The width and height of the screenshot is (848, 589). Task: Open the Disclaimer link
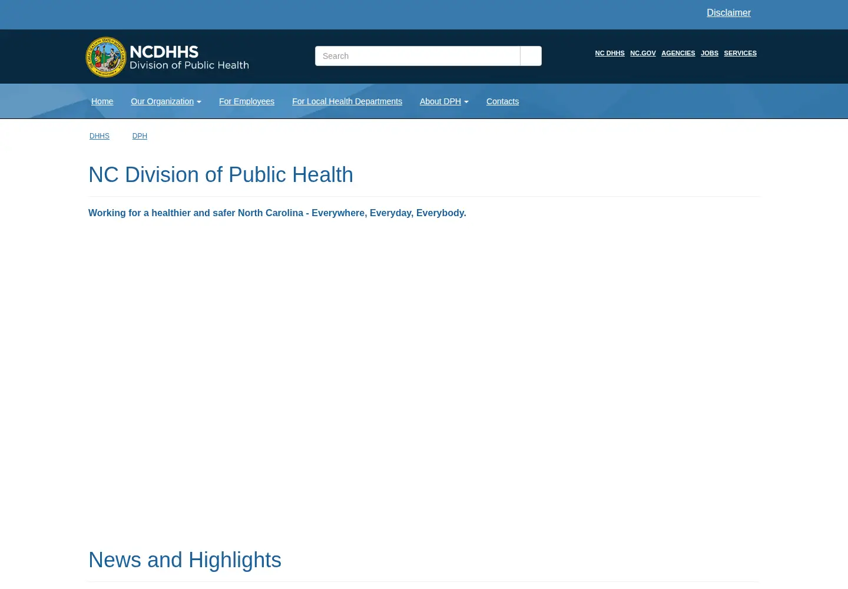(728, 13)
